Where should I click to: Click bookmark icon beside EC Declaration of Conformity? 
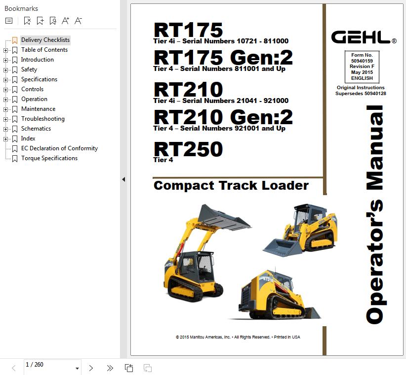click(15, 149)
